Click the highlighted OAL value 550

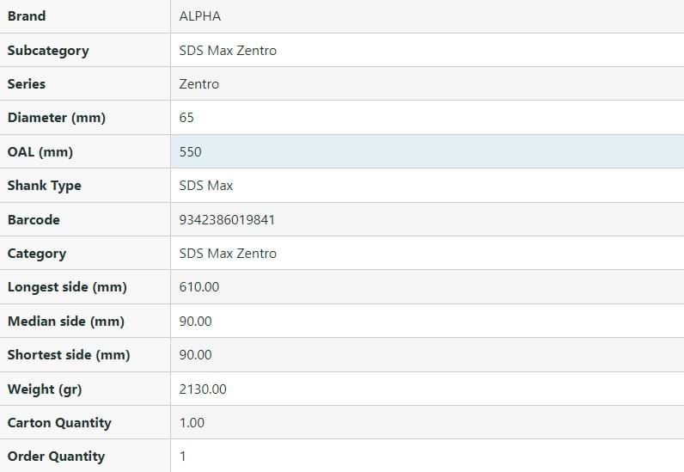click(x=190, y=152)
